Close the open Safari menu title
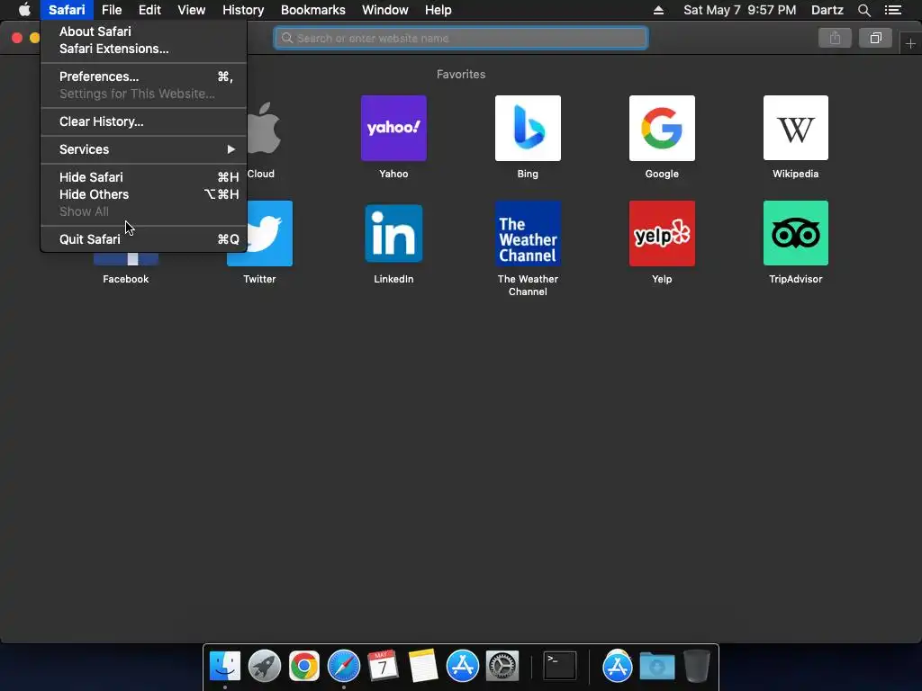The image size is (922, 691). point(67,10)
